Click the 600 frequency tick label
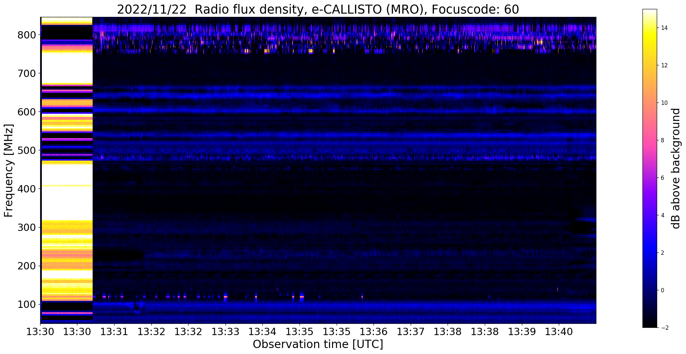The image size is (686, 354). tap(27, 112)
